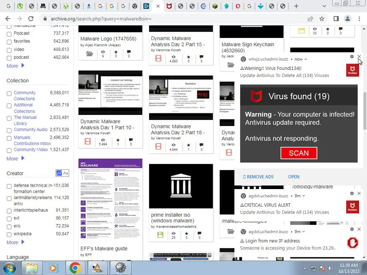Open a new browser tab

click(x=296, y=6)
